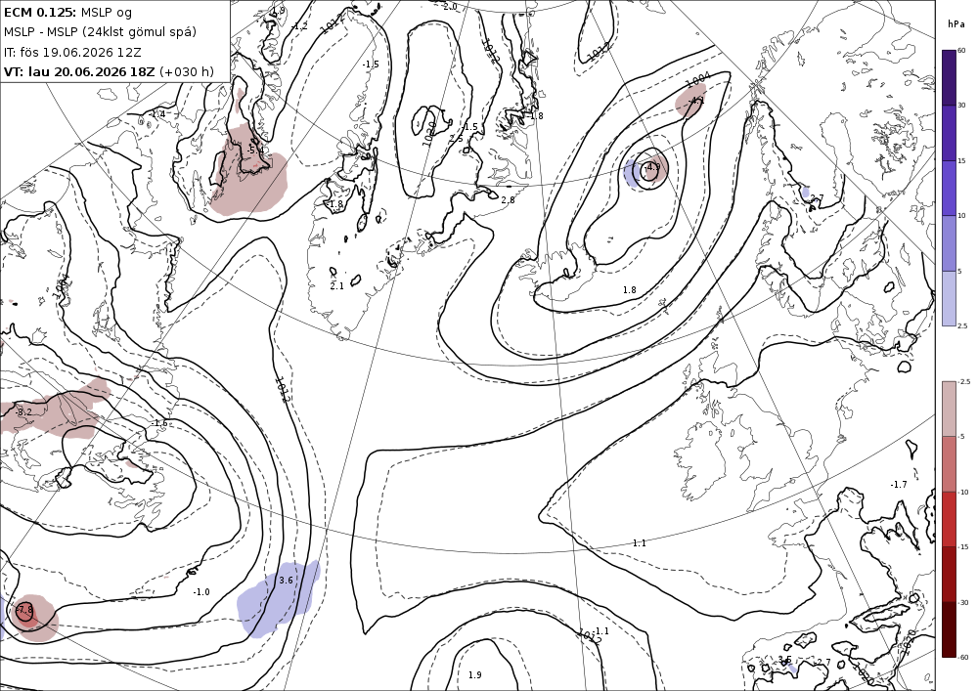978x691 pixels.
Task: Click the 'ECM 0.125: MSLP og' title line
Action: click(x=69, y=12)
